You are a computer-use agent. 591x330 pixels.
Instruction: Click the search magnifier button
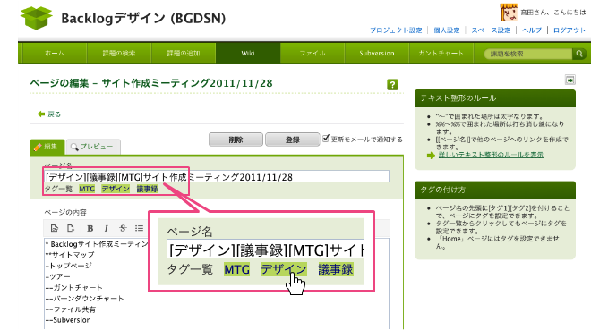coord(579,54)
